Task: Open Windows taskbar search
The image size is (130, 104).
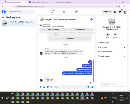Action: pyautogui.click(x=7, y=98)
